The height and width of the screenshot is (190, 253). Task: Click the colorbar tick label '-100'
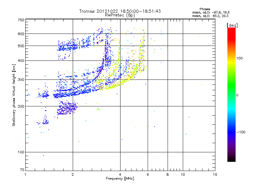[x=241, y=132]
